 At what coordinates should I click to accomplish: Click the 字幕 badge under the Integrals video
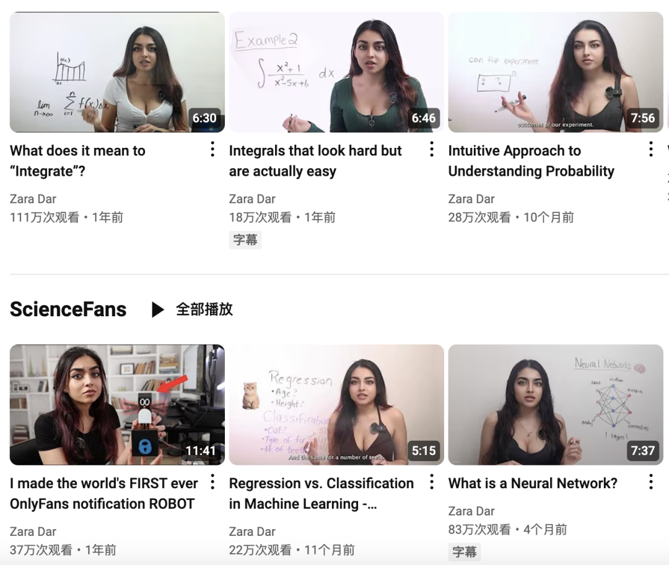[245, 240]
